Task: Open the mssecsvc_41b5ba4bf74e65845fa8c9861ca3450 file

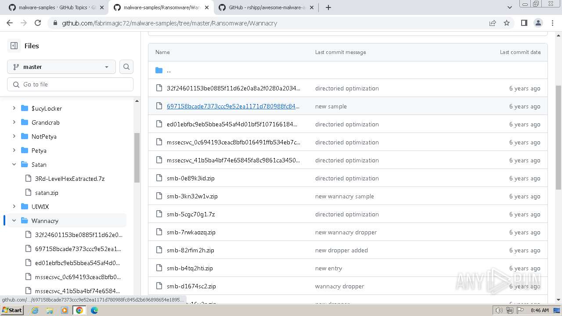Action: coord(234,160)
